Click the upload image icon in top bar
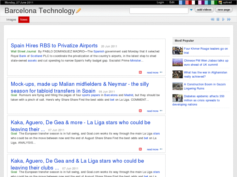The width and height of the screenshot is (237, 177). pos(220,2)
